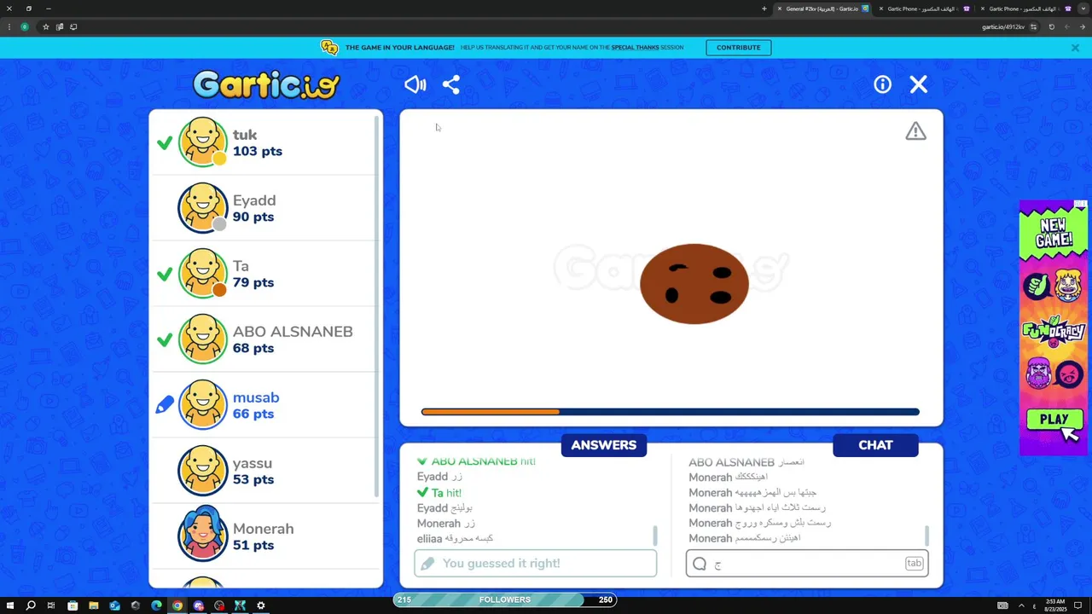Image resolution: width=1092 pixels, height=614 pixels.
Task: Click the chat panel scrollbar
Action: 926,536
